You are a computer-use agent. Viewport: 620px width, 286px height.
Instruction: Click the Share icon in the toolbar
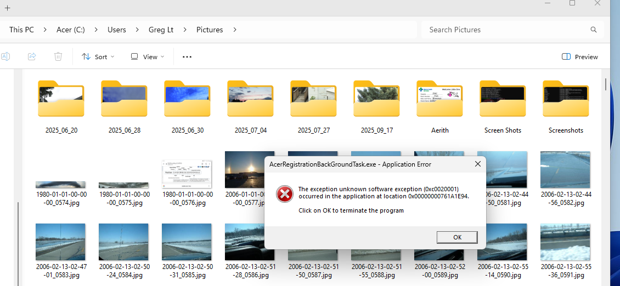[32, 56]
